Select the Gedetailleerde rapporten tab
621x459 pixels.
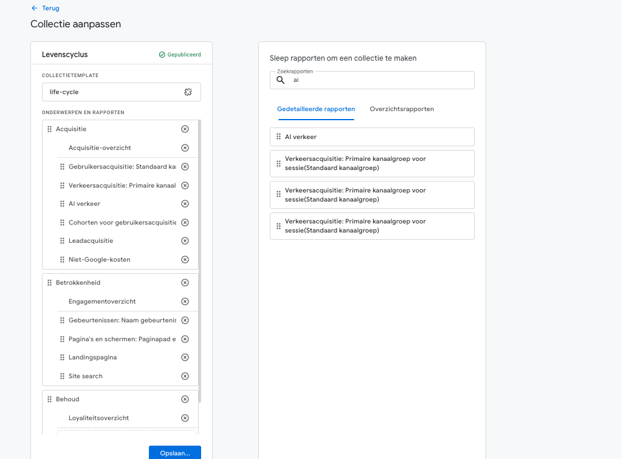point(316,109)
